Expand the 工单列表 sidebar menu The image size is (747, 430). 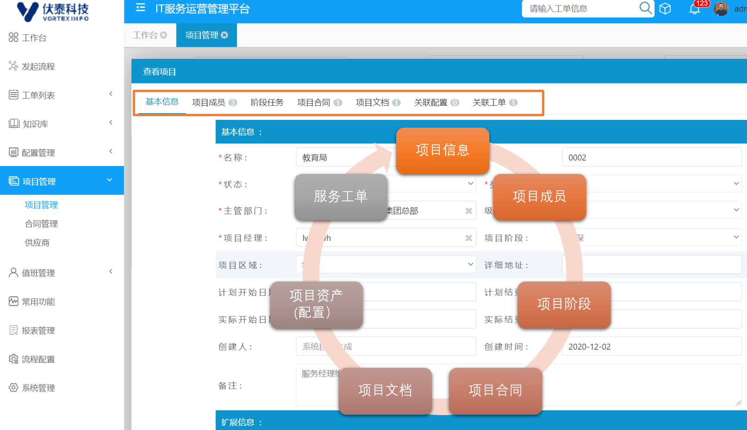coord(111,94)
